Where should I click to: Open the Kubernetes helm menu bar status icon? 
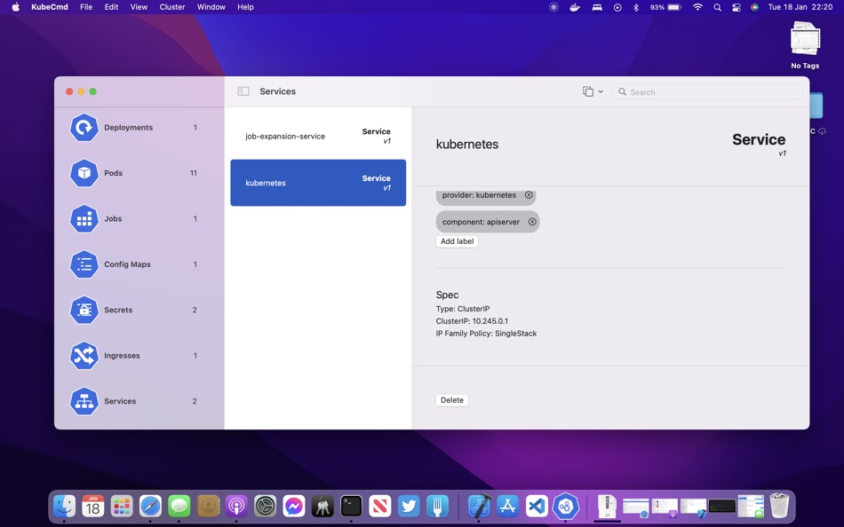point(553,7)
